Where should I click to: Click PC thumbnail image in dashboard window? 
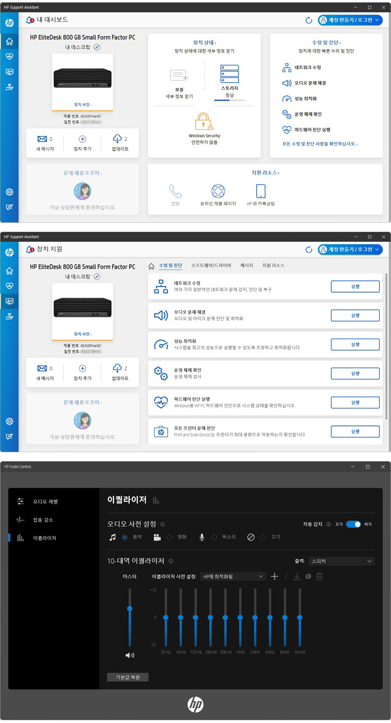83,78
